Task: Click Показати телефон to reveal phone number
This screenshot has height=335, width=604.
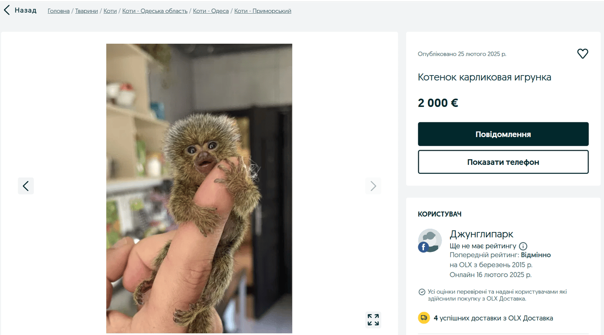Action: click(x=503, y=162)
